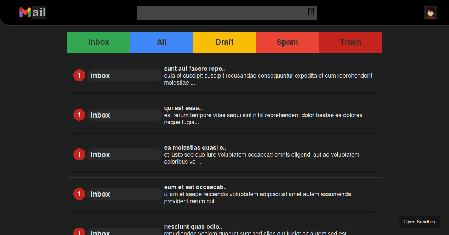Open the Trash folder
Viewport: 449px width, 235px height.
click(350, 42)
